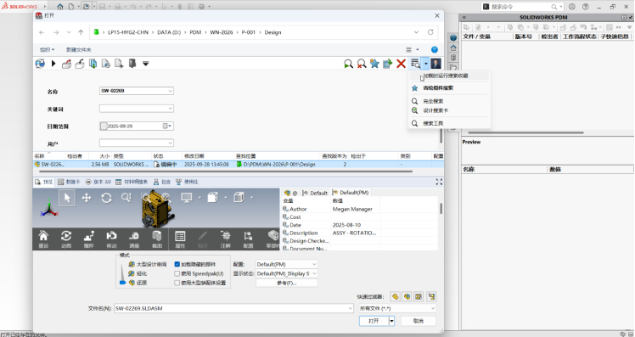Click the References (F)... button
This screenshot has width=635, height=337.
[x=286, y=283]
